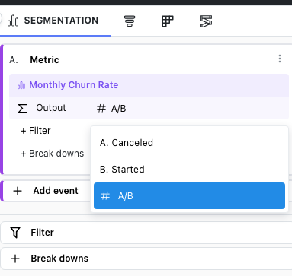Viewport: 292px width, 276px height.
Task: Switch to the Retention grid icon tab
Action: (168, 21)
